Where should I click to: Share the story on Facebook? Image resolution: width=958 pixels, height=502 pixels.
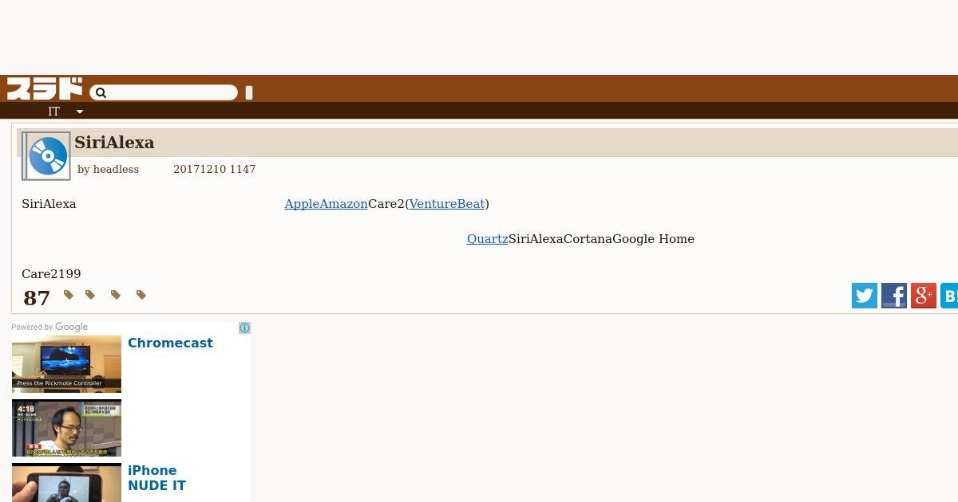[x=894, y=296]
